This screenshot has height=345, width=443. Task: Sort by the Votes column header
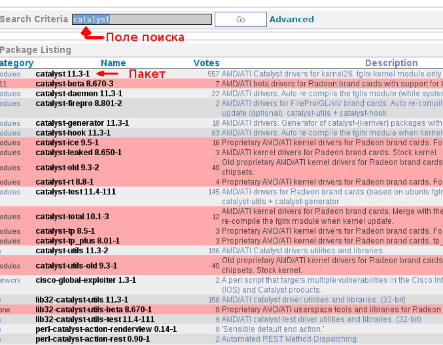(207, 63)
